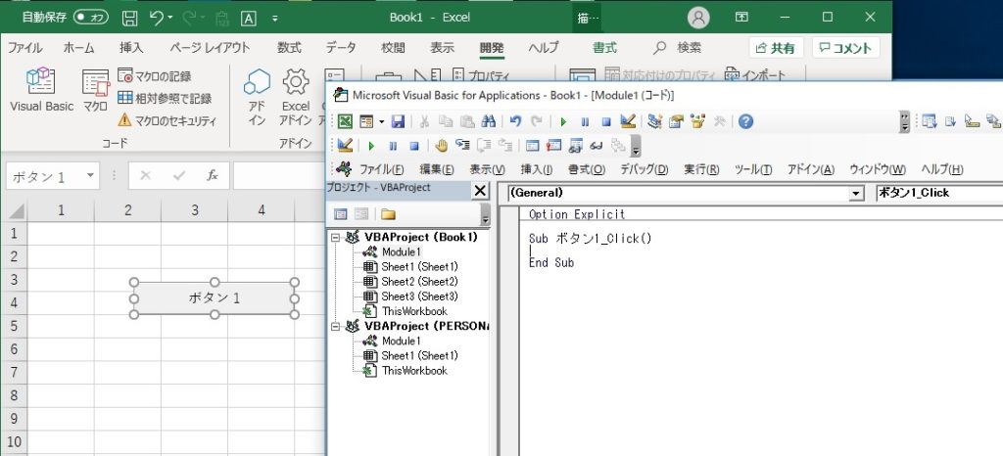The height and width of the screenshot is (456, 1003).
Task: Click View Code icon in Project pane
Action: tap(340, 214)
